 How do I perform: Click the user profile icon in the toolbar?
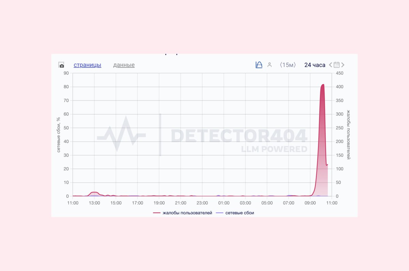coord(270,65)
